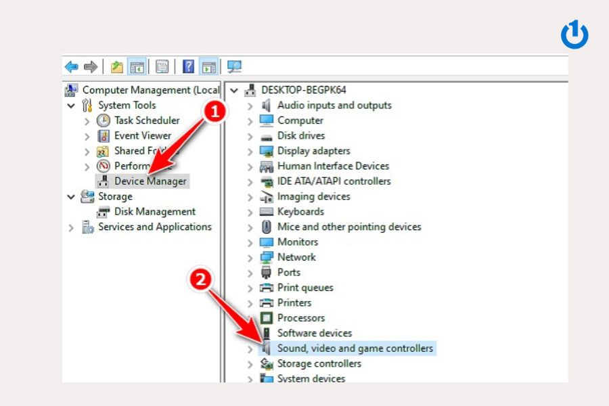Open Disk Management under Storage
Screen dimensions: 609x406
154,212
